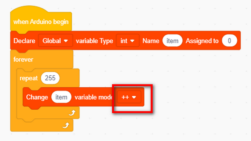
Task: Click the forever block loop arrow icon
Action: point(66,125)
